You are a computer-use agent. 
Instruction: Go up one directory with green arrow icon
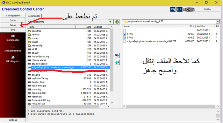[111, 22]
